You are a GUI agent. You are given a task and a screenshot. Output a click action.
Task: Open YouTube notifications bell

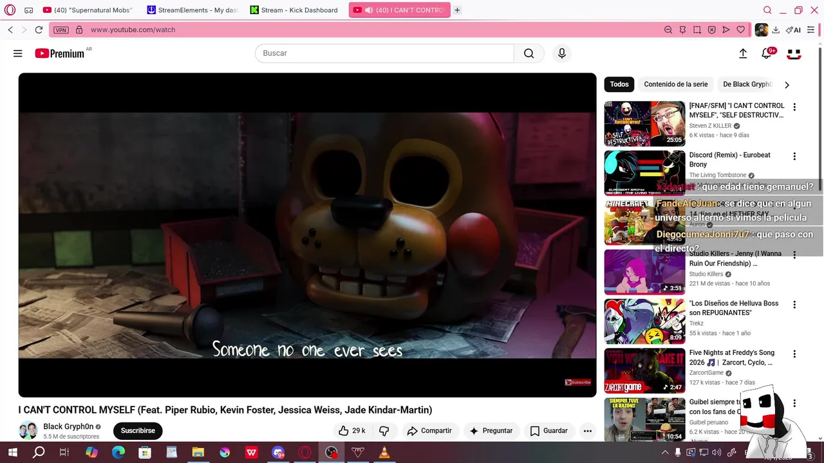pos(767,53)
